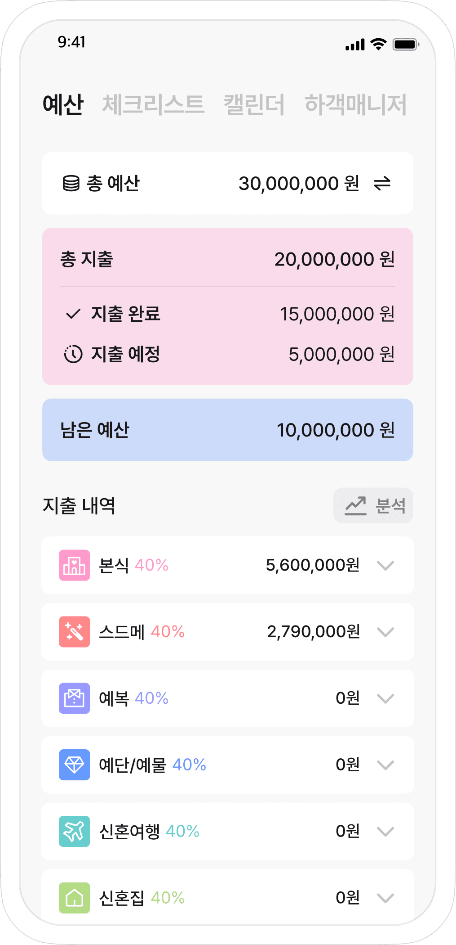
Task: Switch to the 체크리스트 tab
Action: tap(153, 104)
